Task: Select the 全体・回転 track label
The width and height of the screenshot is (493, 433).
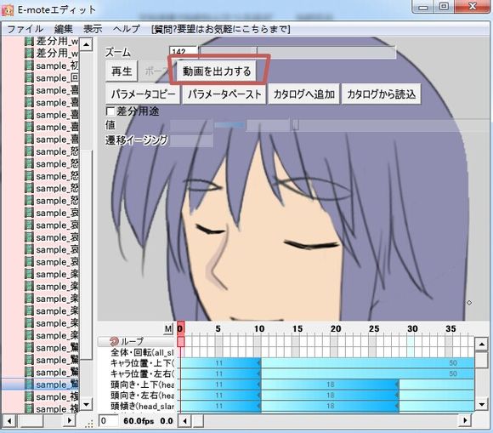Action: 142,352
